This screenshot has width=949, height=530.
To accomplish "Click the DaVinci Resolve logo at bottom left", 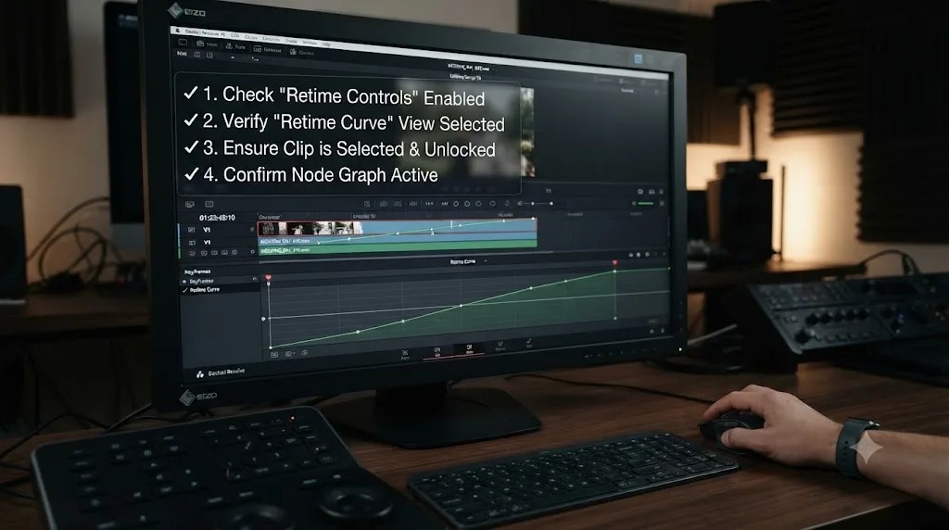I will click(200, 374).
